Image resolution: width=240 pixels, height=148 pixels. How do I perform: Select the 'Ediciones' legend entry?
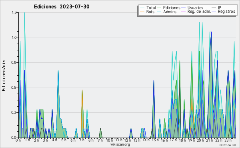[x=172, y=8]
